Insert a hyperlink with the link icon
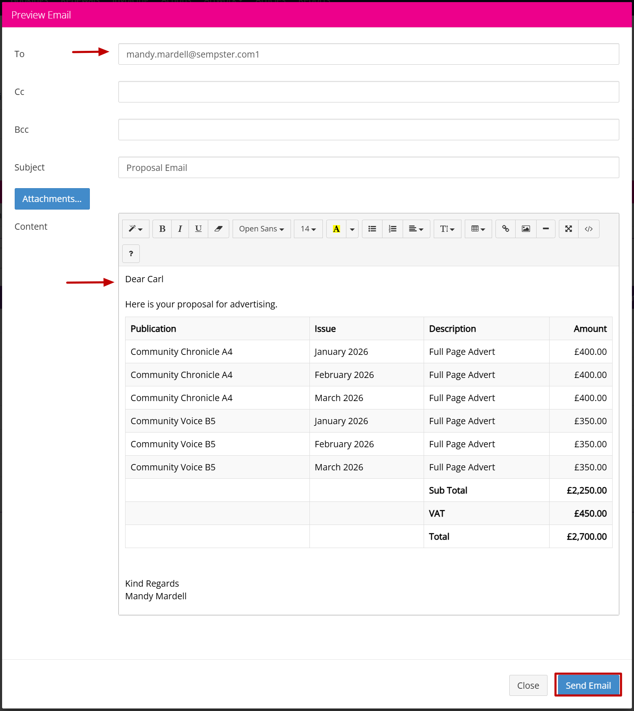The height and width of the screenshot is (711, 634). pyautogui.click(x=506, y=229)
